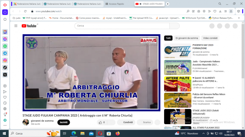Switch to the second Federazione Italiana Judo tab
This screenshot has height=137, width=245.
point(58,4)
